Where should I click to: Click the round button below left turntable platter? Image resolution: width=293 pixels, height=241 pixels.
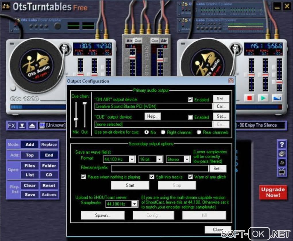[x=13, y=88]
